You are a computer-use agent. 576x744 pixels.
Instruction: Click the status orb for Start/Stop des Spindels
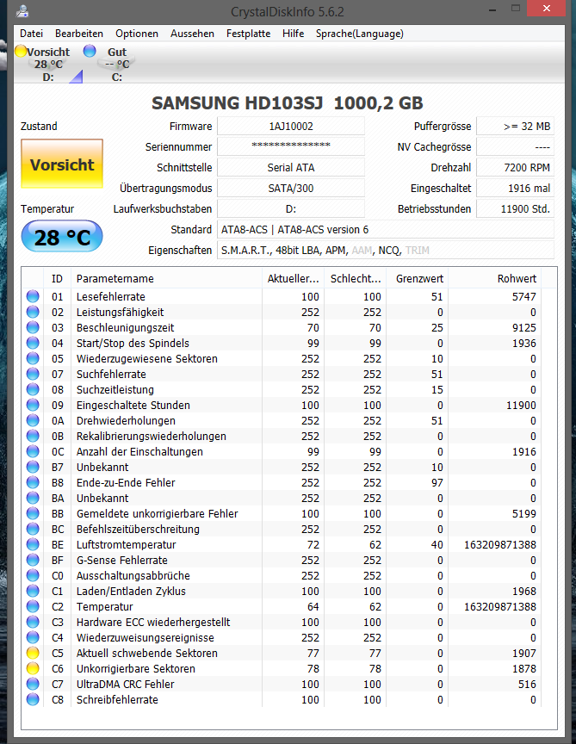[33, 343]
